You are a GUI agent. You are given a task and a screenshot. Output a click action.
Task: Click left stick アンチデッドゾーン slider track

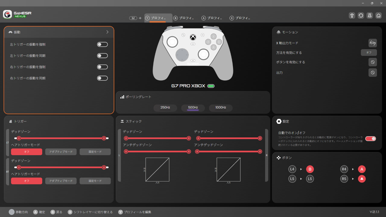click(x=157, y=152)
